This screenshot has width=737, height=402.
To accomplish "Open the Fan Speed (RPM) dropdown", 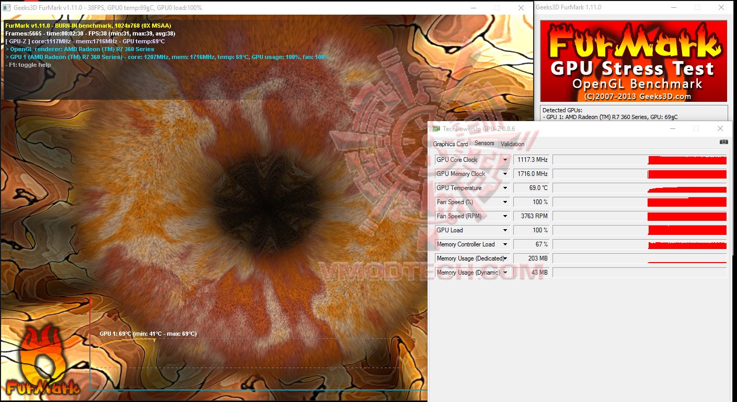I will tap(505, 216).
